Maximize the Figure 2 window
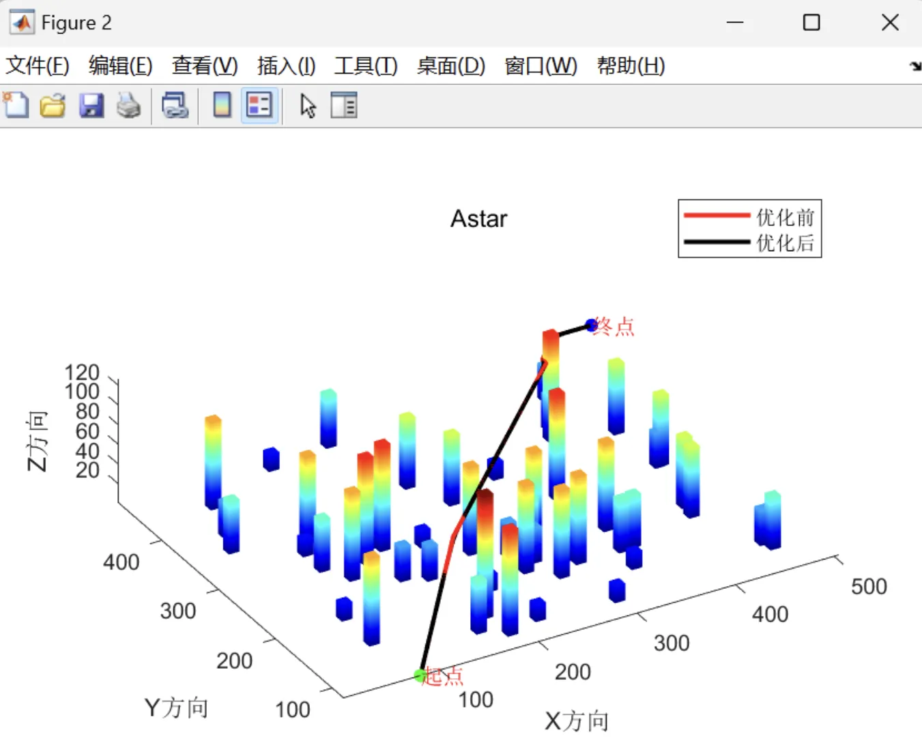The height and width of the screenshot is (756, 922). 811,23
